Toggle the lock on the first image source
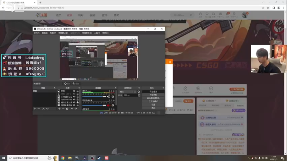Image resolution: width=287 pixels, height=161 pixels. pyautogui.click(x=77, y=91)
